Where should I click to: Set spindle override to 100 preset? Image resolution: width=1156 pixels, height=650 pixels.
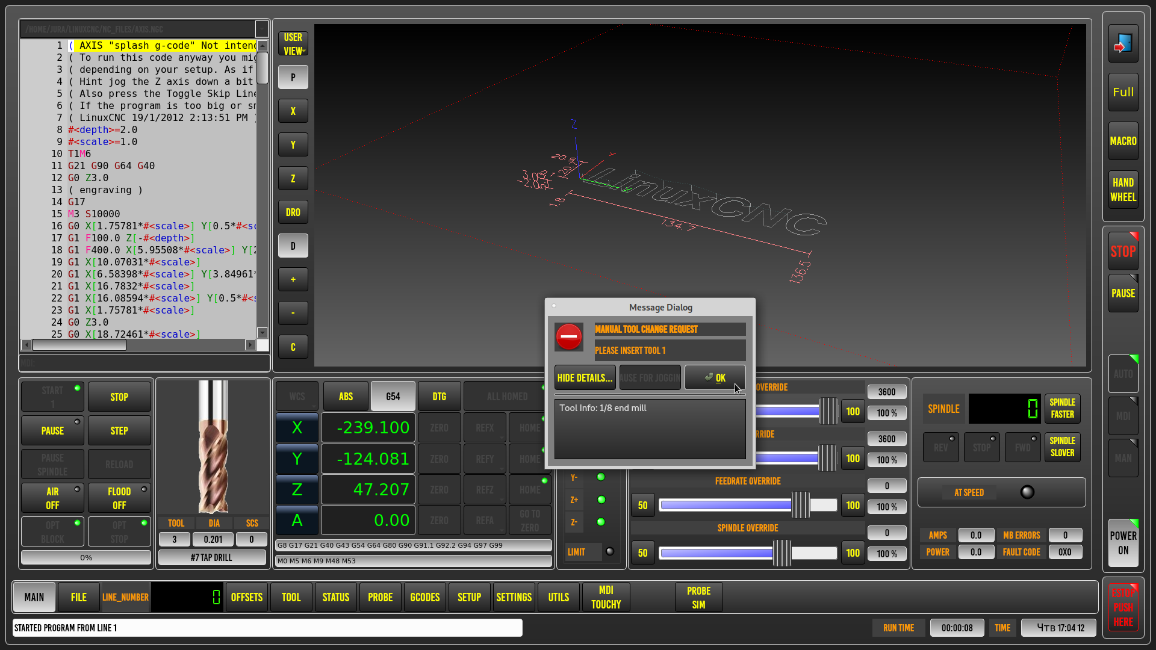pos(853,553)
